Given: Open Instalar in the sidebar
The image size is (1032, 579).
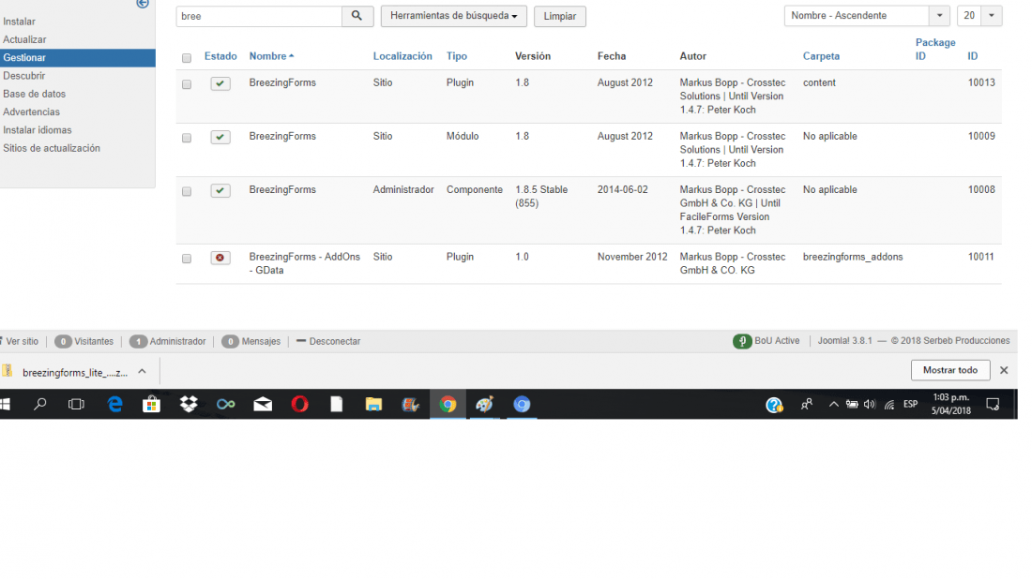Looking at the screenshot, I should (x=19, y=22).
